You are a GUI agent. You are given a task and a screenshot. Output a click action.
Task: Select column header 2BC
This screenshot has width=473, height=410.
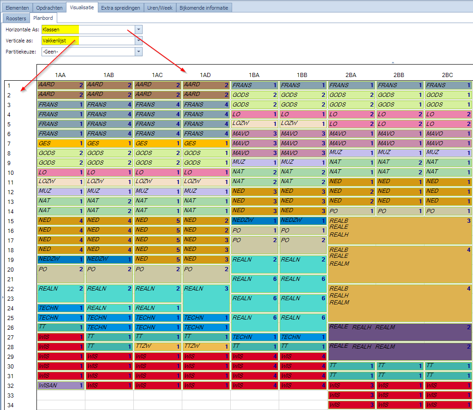tap(447, 75)
